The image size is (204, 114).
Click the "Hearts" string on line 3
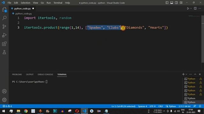(x=156, y=28)
